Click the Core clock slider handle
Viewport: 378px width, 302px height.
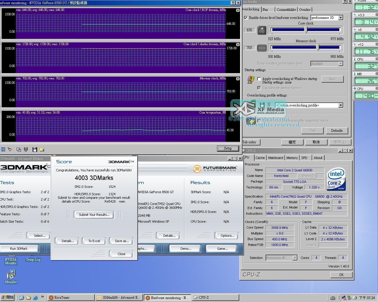[x=306, y=30]
